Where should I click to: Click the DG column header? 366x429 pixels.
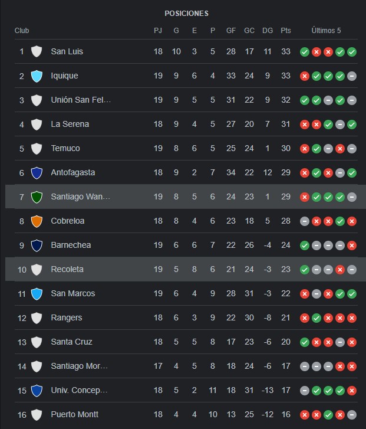pyautogui.click(x=268, y=30)
